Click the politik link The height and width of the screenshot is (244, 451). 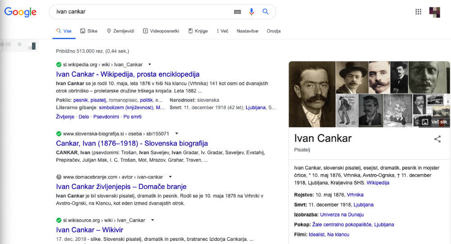pos(147,100)
